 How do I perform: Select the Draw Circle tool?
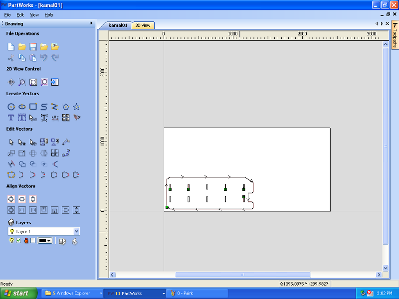11,107
